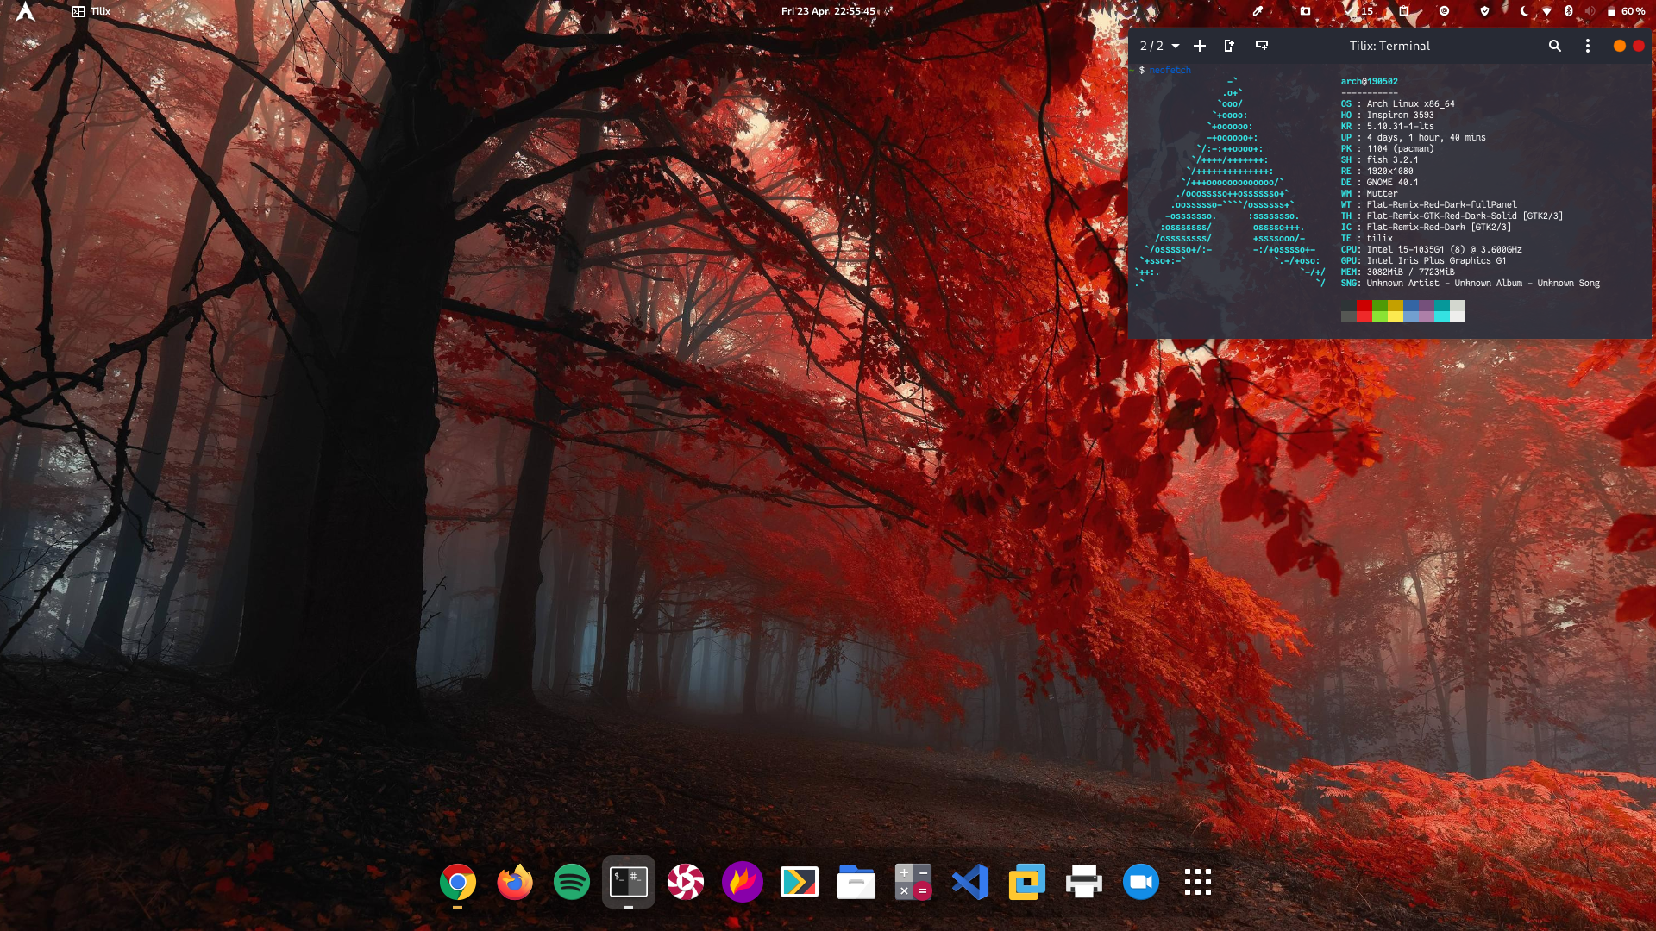Click the 'Unknown Artist' song line
This screenshot has height=931, width=1656.
pos(1483,284)
